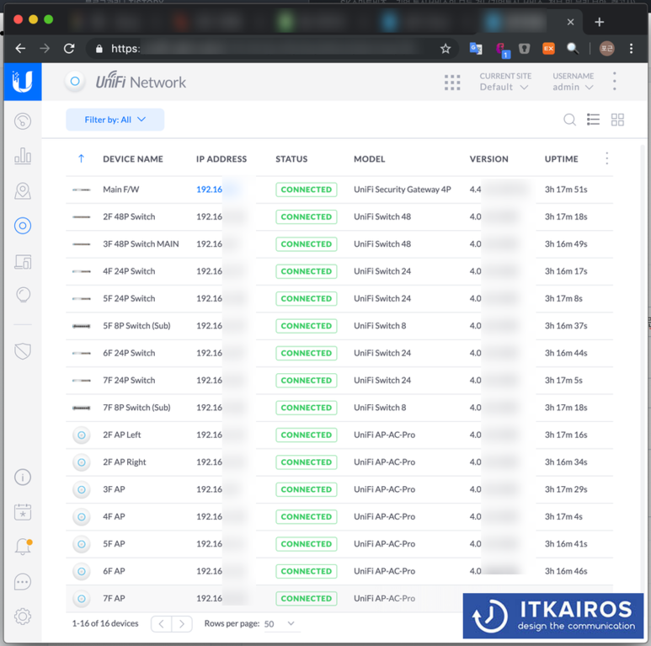This screenshot has width=651, height=646.
Task: Go to the next page of devices
Action: [182, 623]
